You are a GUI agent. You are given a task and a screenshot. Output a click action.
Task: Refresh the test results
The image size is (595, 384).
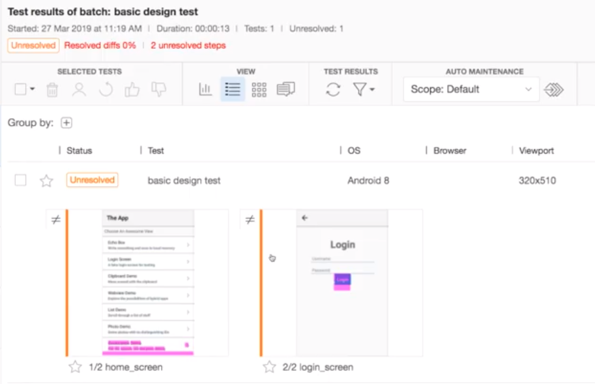333,90
